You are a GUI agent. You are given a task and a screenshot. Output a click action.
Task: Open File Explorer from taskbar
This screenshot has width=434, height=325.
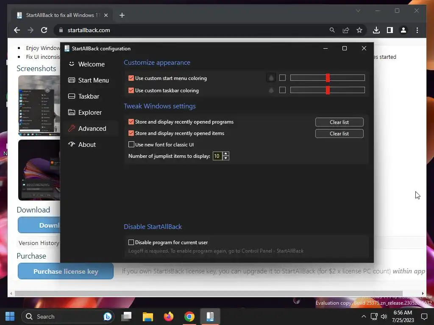pyautogui.click(x=147, y=317)
